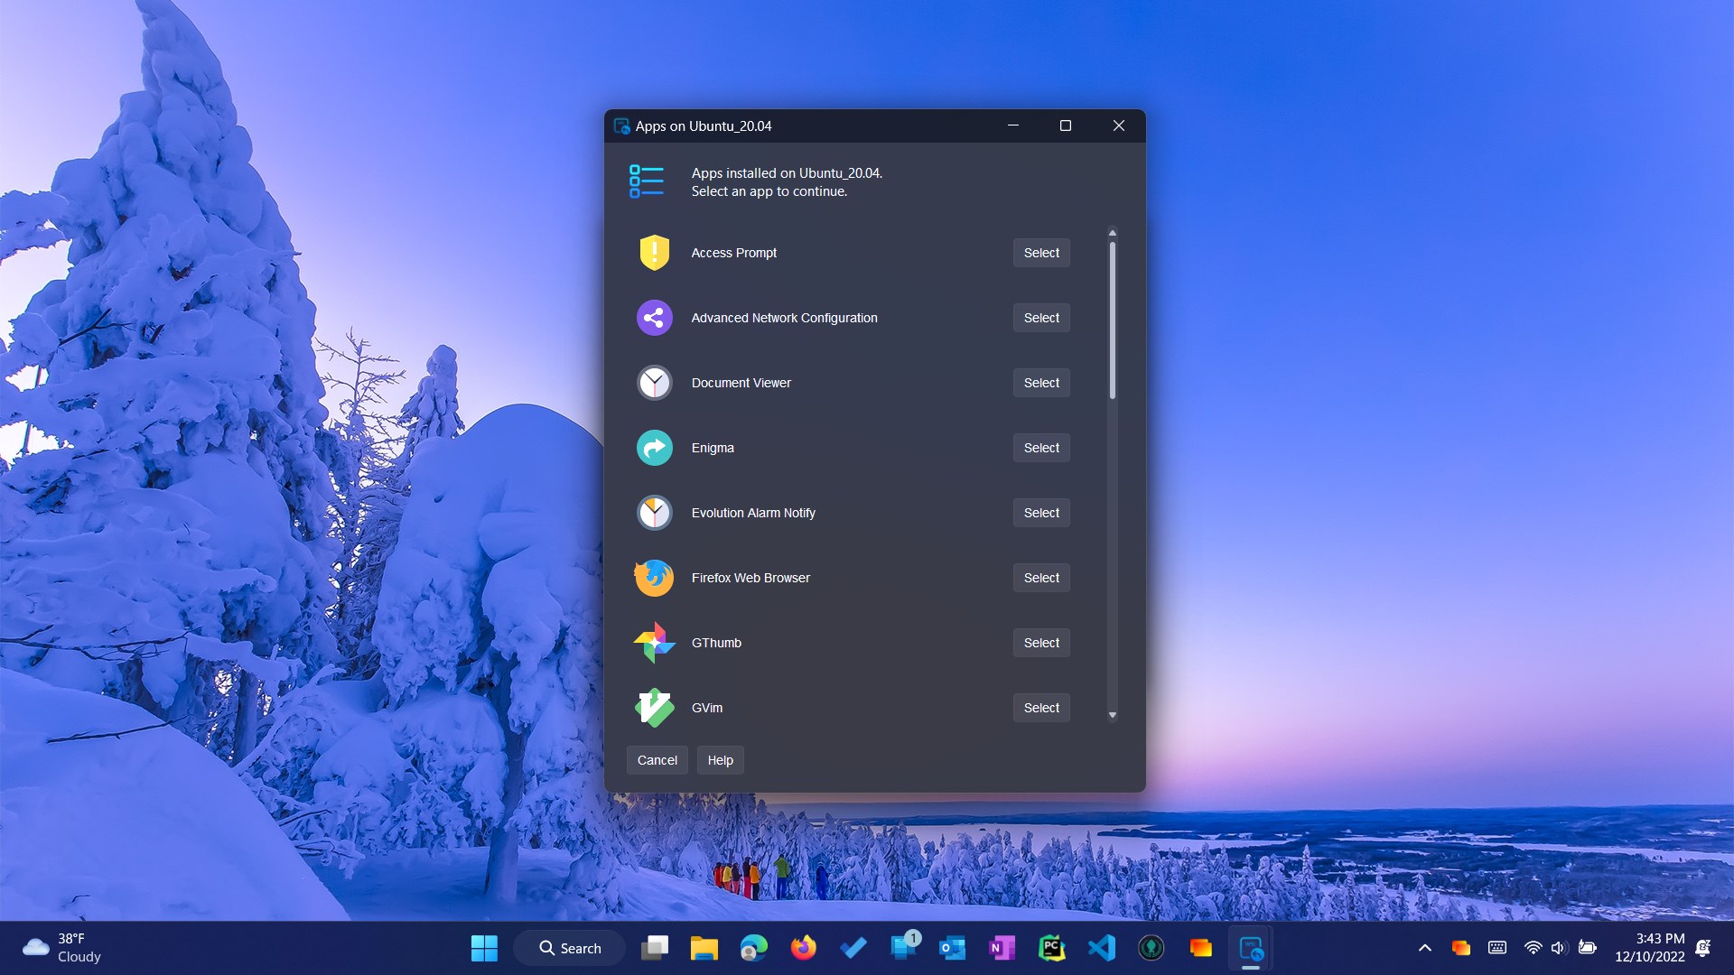Open Help for this dialog
This screenshot has height=975, width=1734.
point(720,760)
